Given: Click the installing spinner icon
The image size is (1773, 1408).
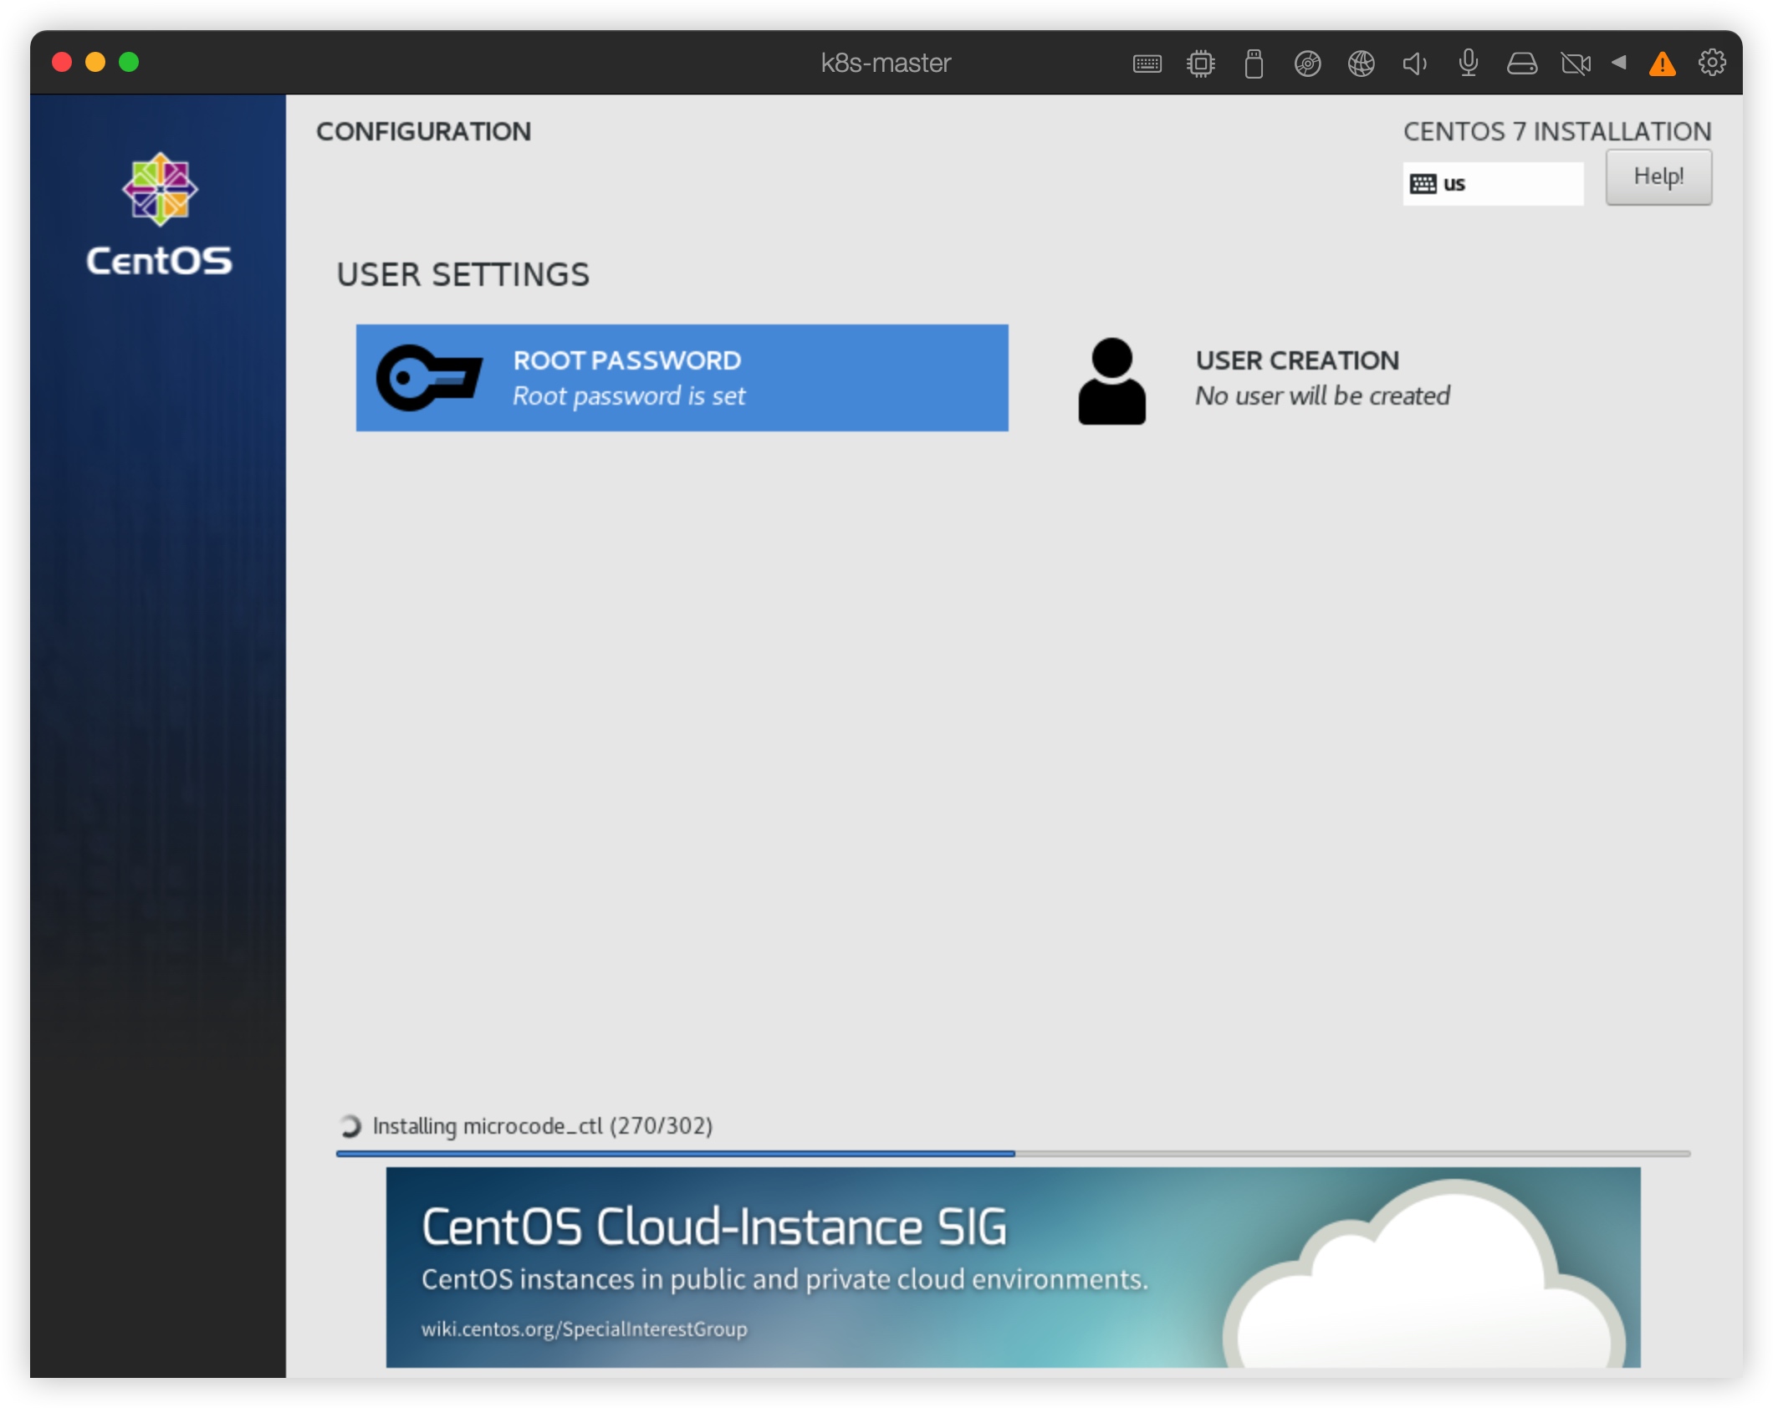Looking at the screenshot, I should (x=350, y=1126).
